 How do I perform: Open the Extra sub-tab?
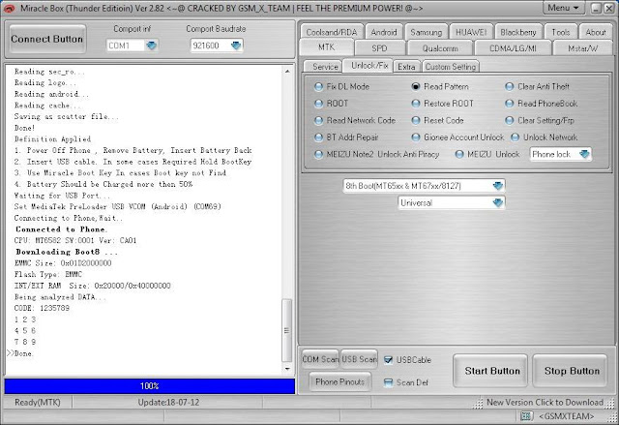point(406,67)
